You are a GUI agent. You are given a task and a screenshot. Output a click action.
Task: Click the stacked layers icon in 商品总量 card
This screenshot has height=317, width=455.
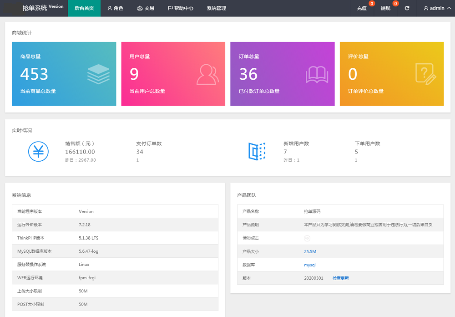pos(98,74)
